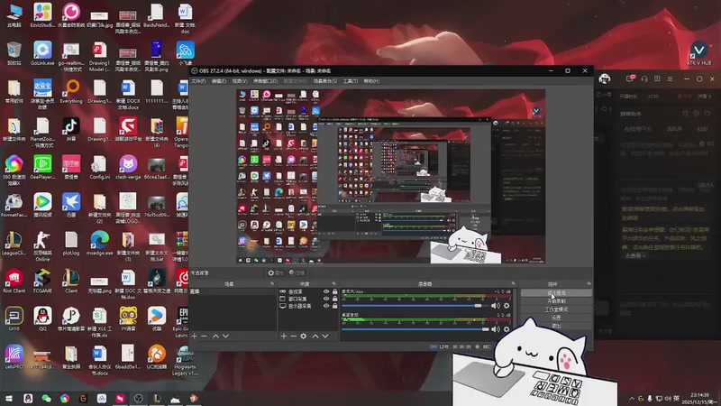Viewport: 721px width, 406px height.
Task: Open the taskbar clock and date
Action: [699, 399]
